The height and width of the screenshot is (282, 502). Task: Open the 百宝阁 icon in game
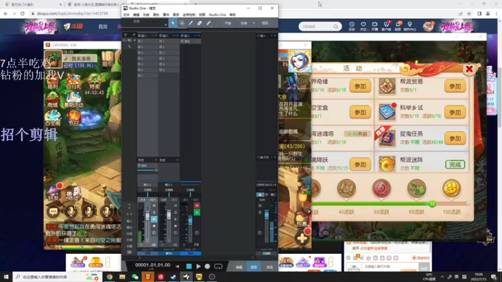(x=53, y=118)
